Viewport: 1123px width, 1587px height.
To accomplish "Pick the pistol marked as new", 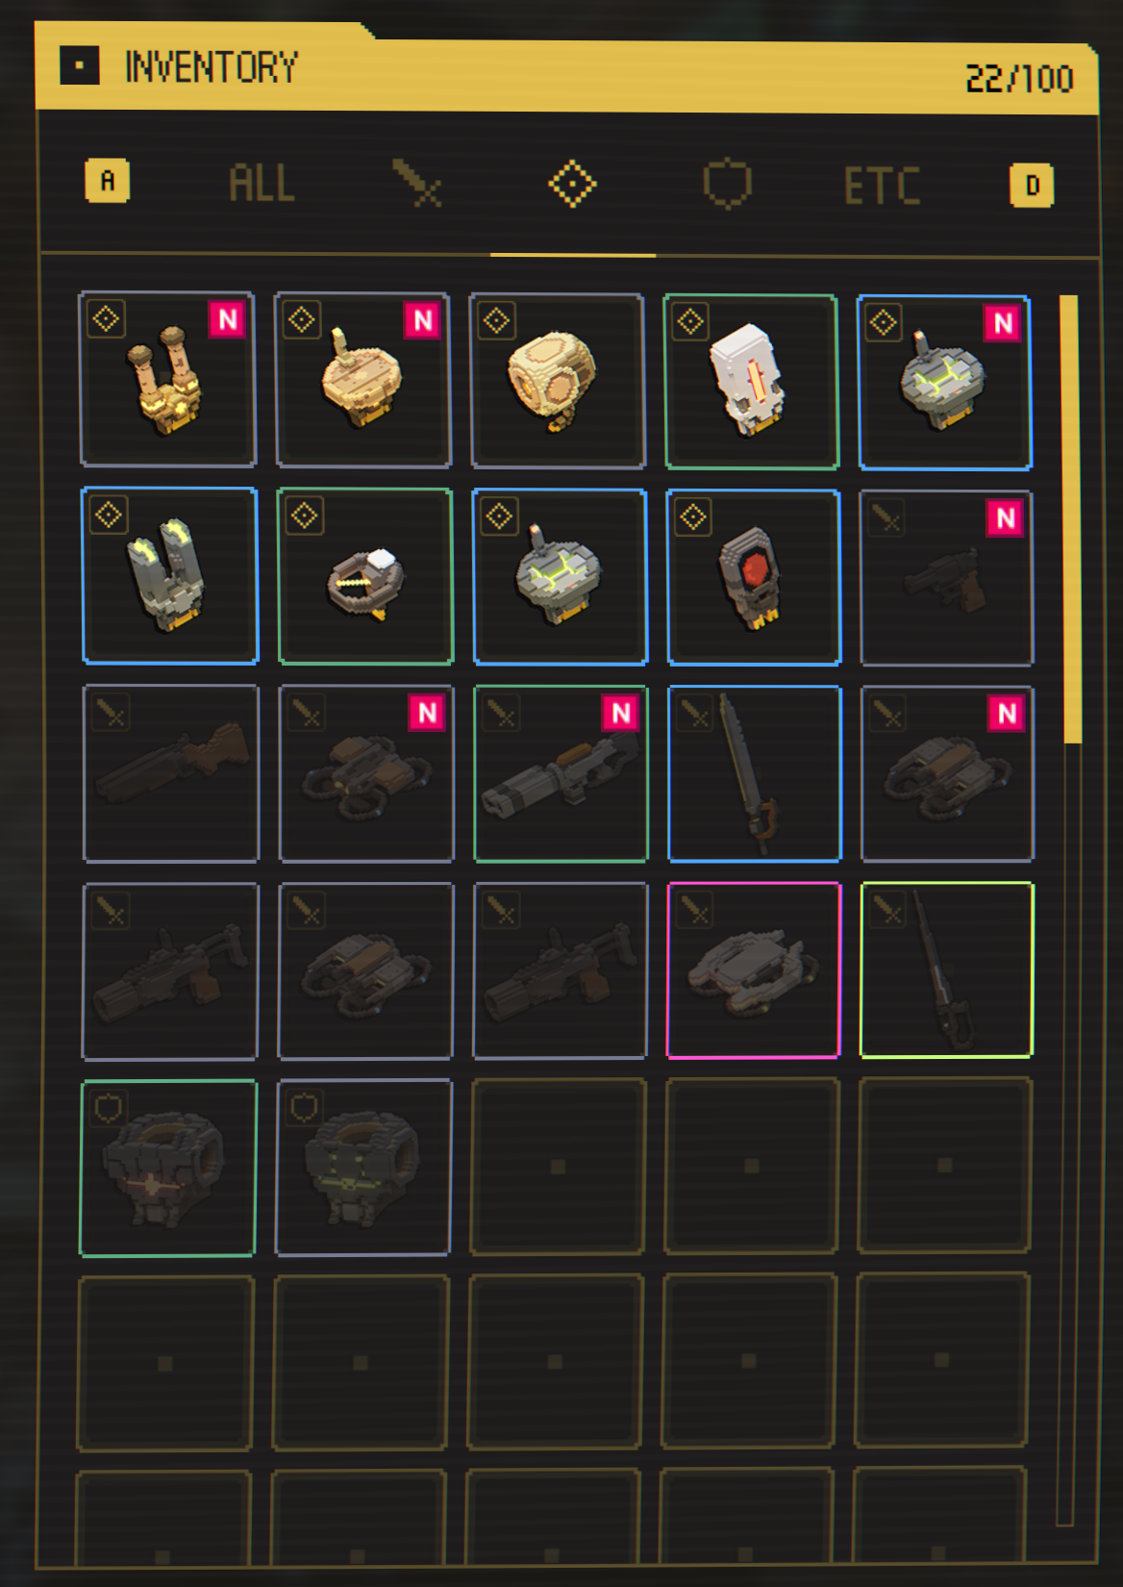I will pyautogui.click(x=947, y=578).
